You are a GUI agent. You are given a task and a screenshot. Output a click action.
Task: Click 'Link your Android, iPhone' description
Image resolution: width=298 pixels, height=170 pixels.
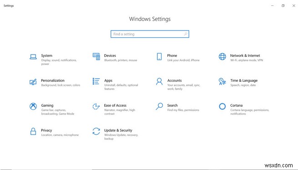(x=183, y=60)
